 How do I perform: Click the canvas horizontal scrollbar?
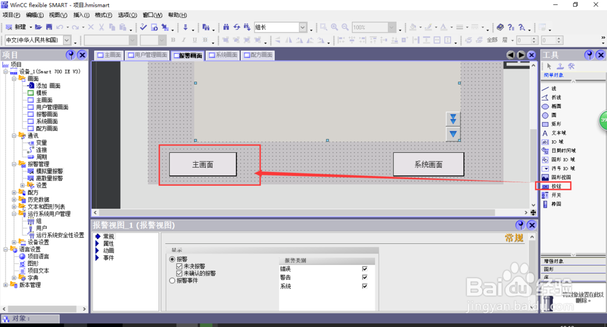pos(297,212)
